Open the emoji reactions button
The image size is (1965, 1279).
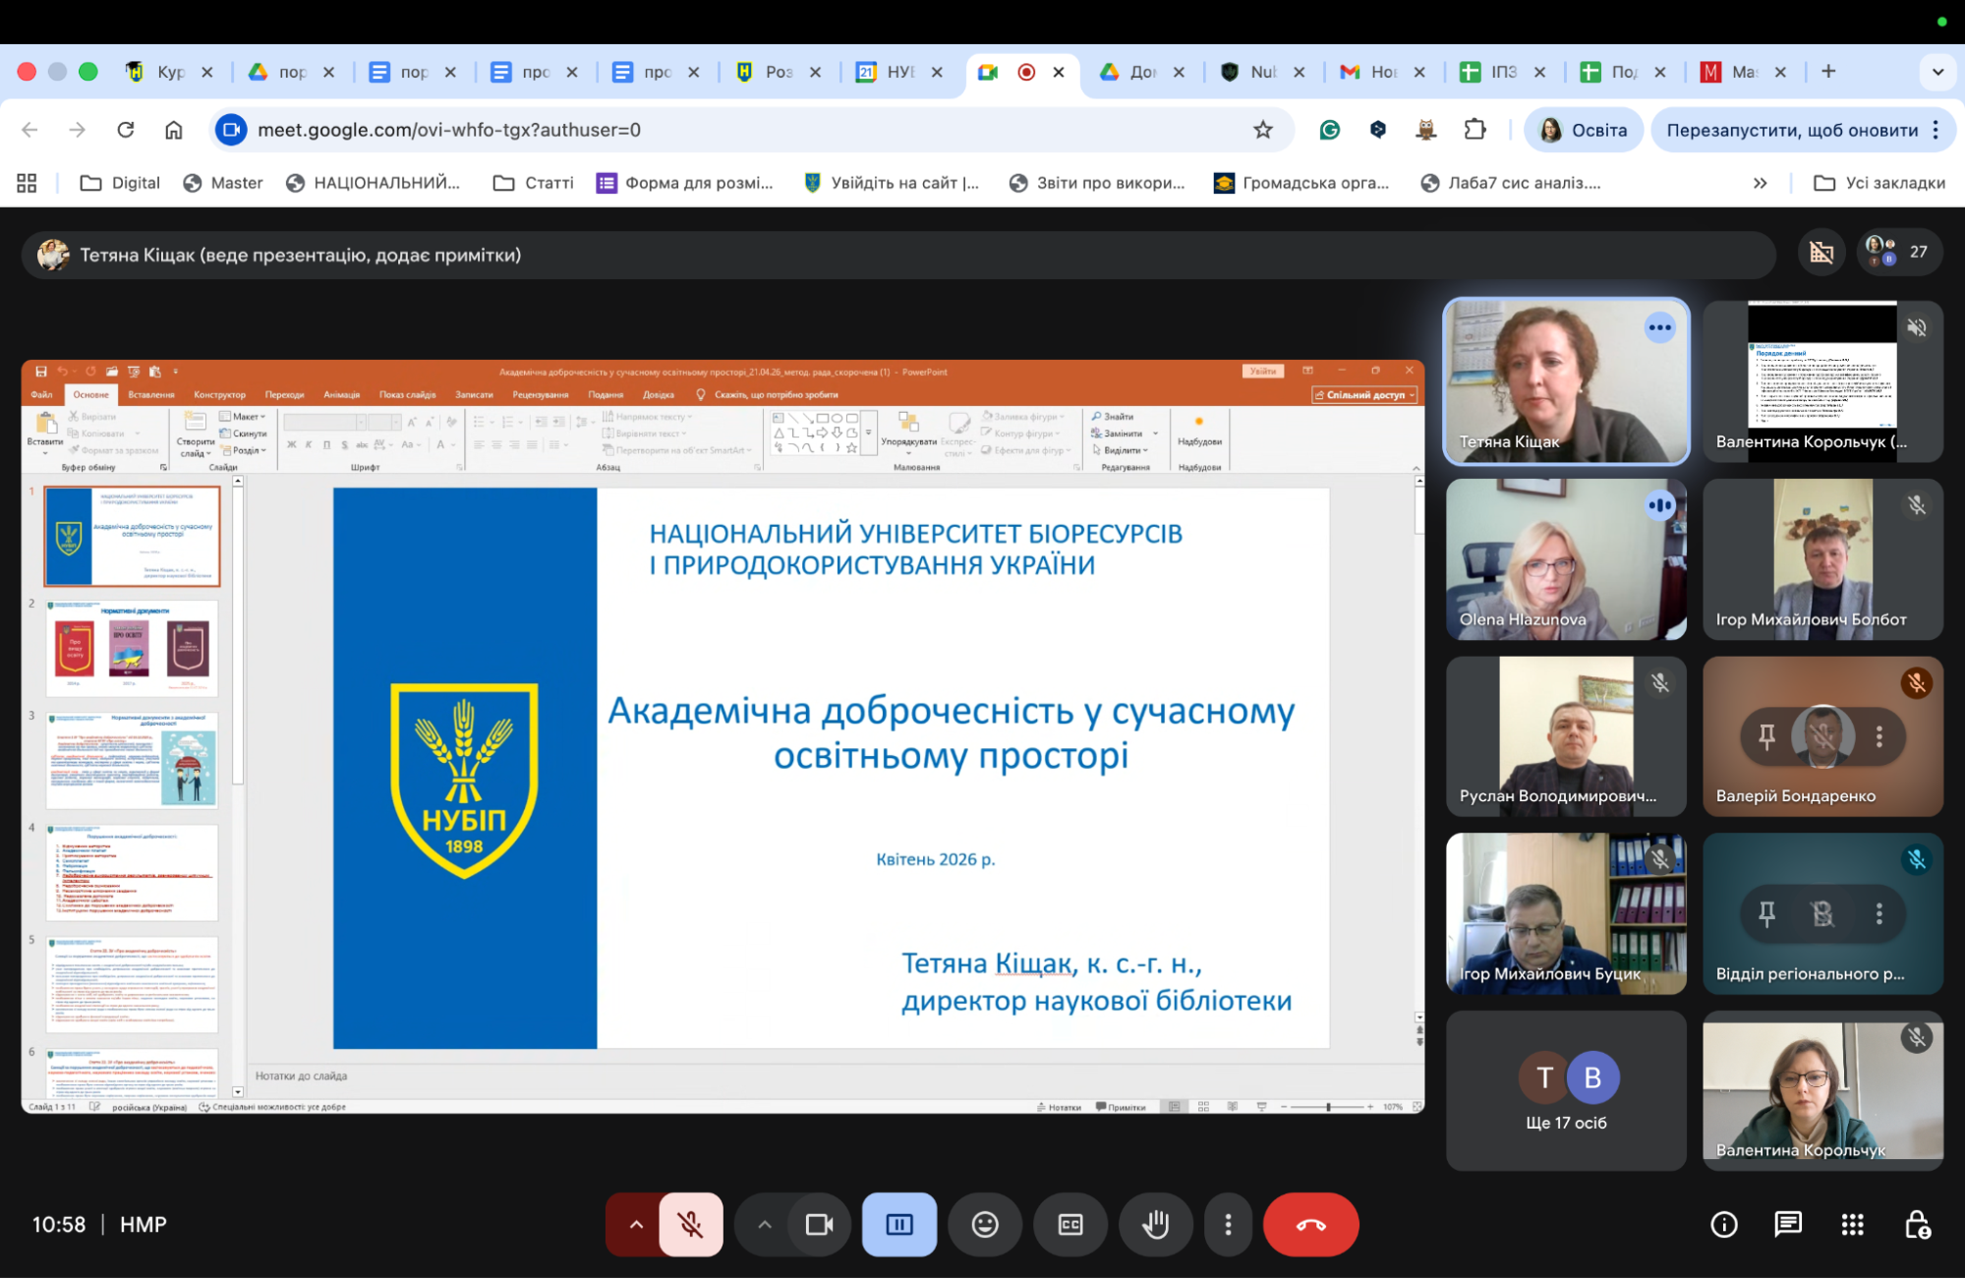(x=984, y=1225)
